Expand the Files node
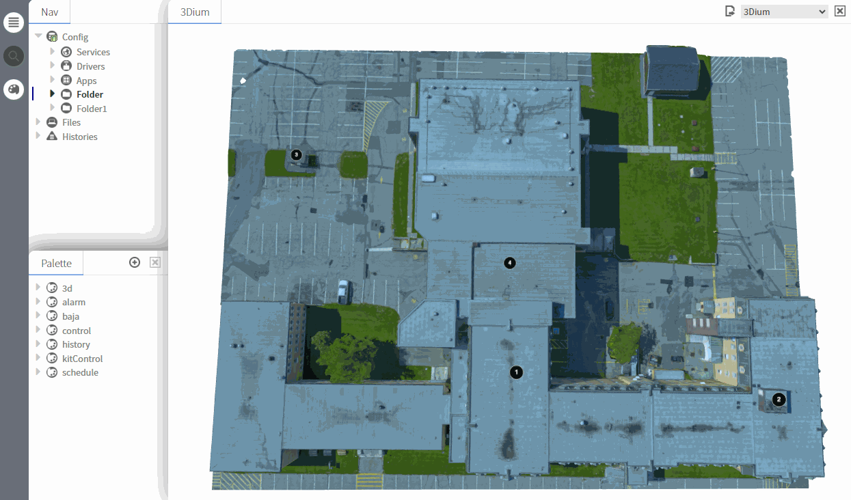Screen dimensions: 851x500 click(38, 122)
